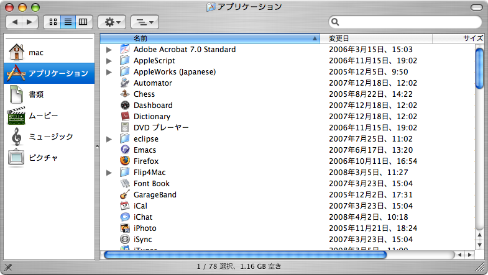Viewport: 488px width, 275px height.
Task: Select the Automator app icon
Action: click(x=125, y=83)
